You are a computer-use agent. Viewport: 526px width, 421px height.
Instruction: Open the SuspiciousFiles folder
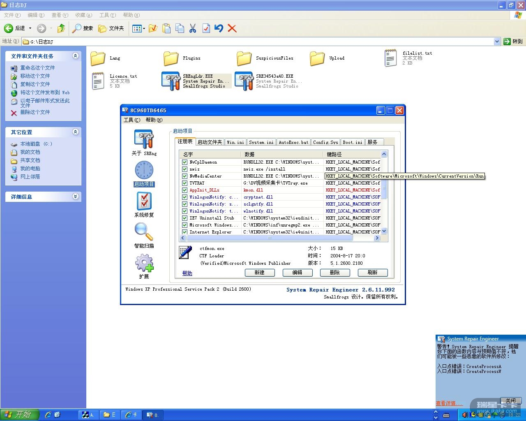[244, 58]
